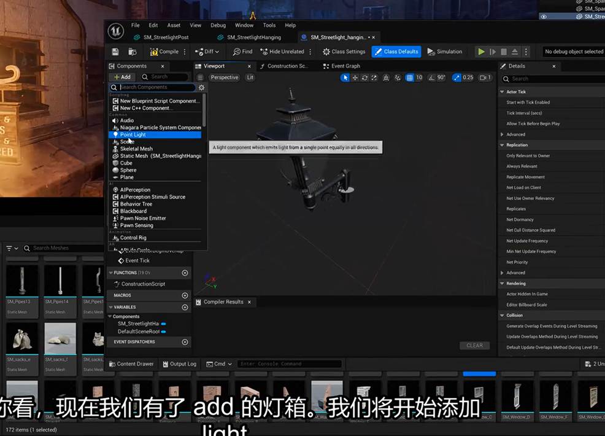Toggle grid snapping in viewport toolbar

coord(410,77)
